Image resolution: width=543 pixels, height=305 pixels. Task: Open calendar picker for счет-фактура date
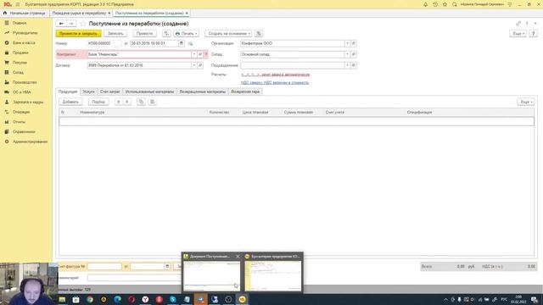click(x=167, y=266)
